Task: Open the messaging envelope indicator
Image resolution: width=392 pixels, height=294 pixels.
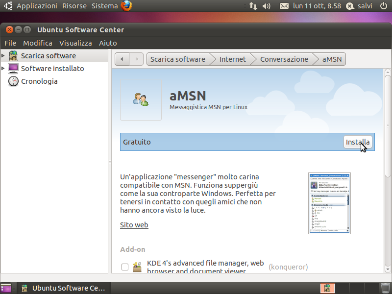Action: [x=284, y=6]
